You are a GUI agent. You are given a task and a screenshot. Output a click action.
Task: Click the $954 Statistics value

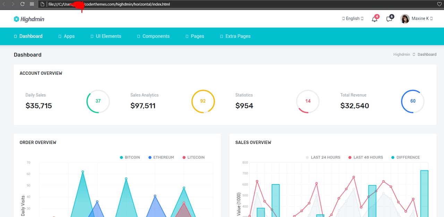point(244,106)
